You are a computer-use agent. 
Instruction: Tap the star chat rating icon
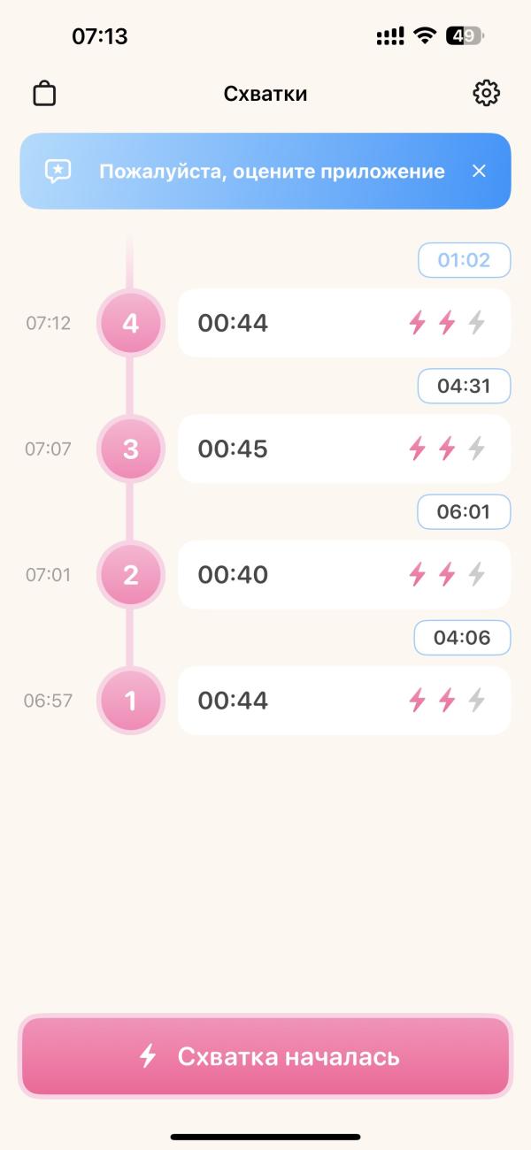click(x=58, y=171)
